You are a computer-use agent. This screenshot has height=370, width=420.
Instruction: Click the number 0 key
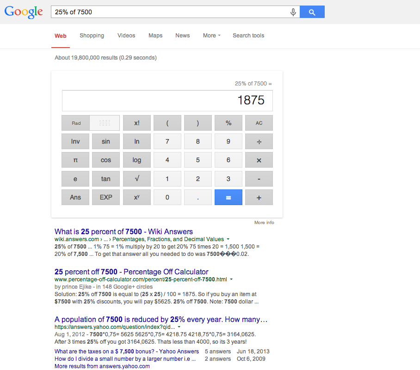click(x=167, y=197)
